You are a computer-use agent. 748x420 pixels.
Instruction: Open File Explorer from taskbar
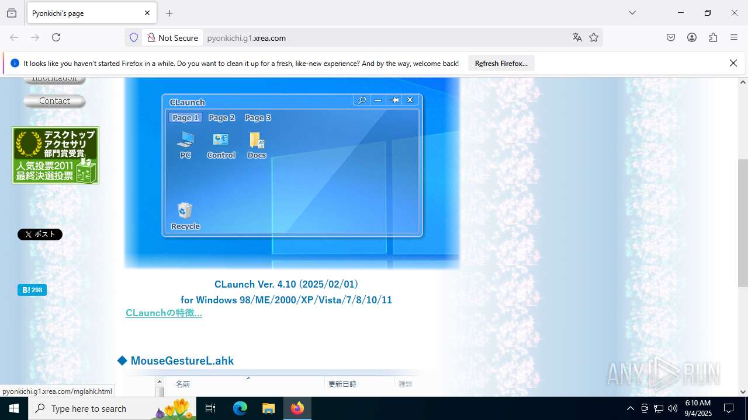point(268,408)
